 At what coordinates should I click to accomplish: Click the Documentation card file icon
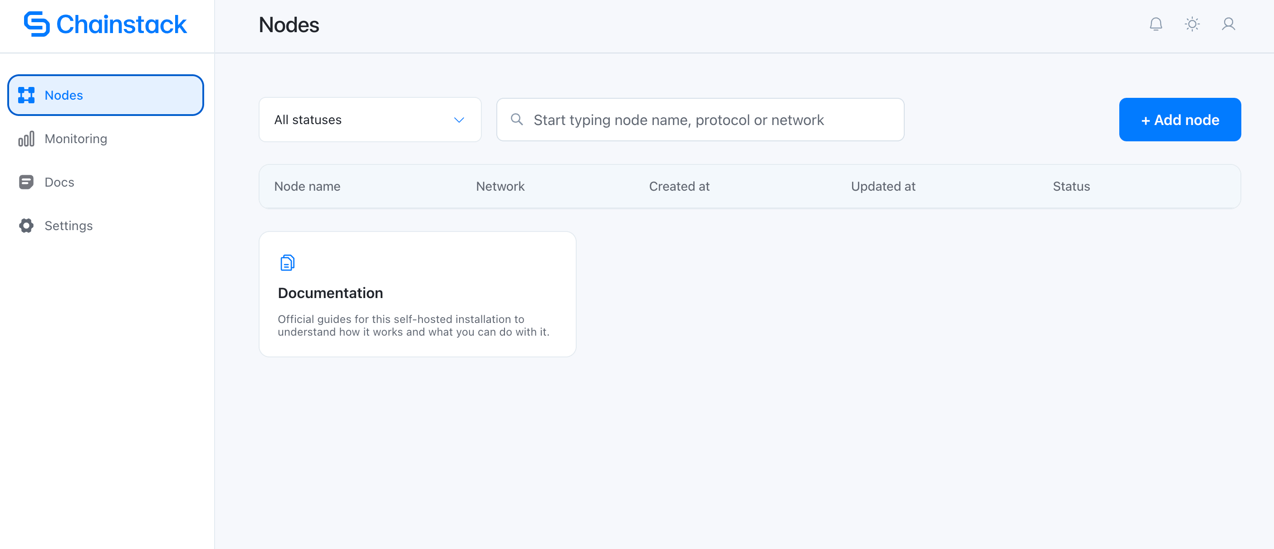287,263
